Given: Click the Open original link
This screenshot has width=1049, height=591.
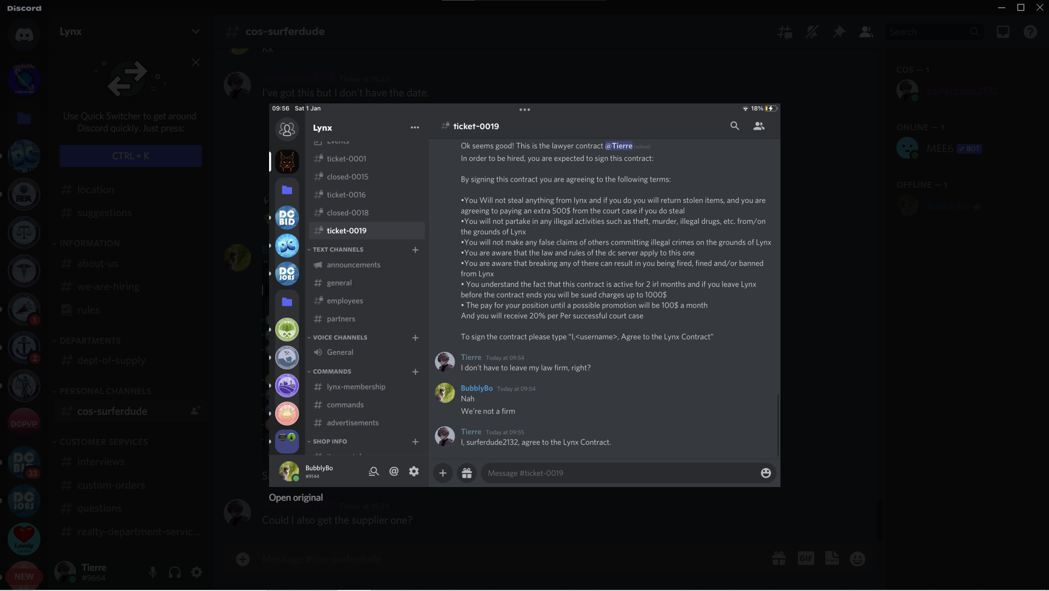Looking at the screenshot, I should [x=295, y=497].
